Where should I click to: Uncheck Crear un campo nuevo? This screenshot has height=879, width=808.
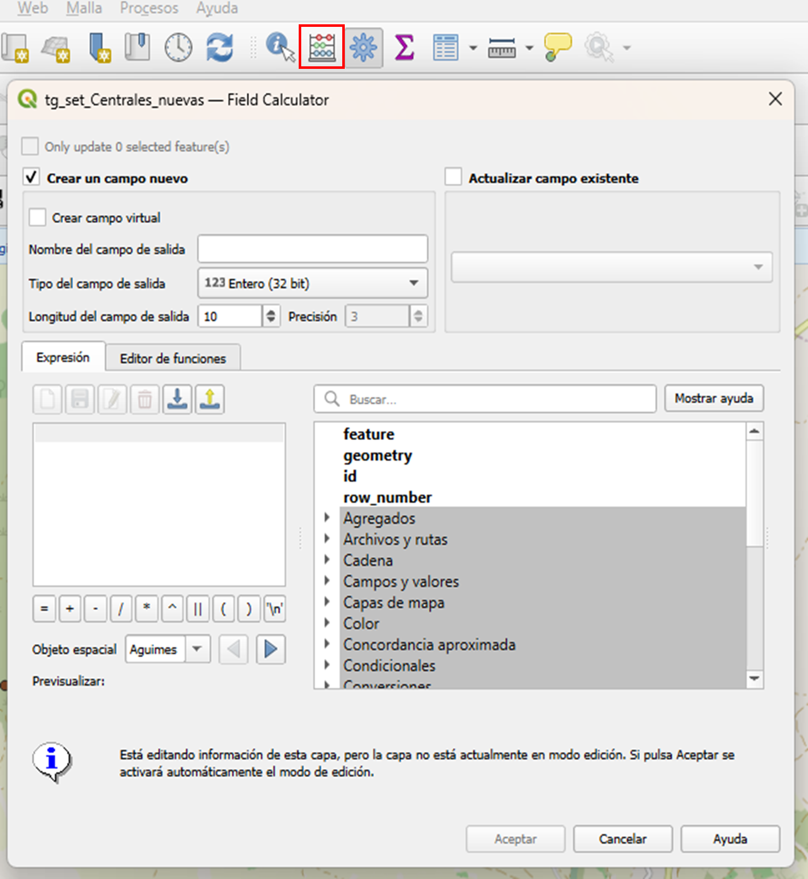click(x=31, y=178)
